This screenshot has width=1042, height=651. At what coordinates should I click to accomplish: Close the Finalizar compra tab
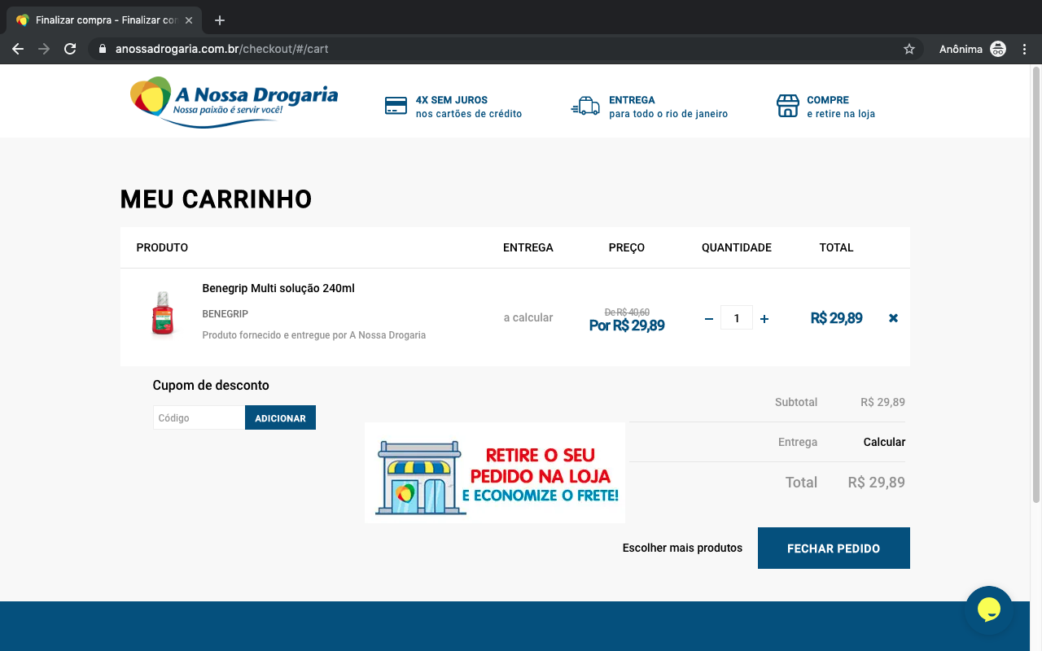tap(189, 20)
